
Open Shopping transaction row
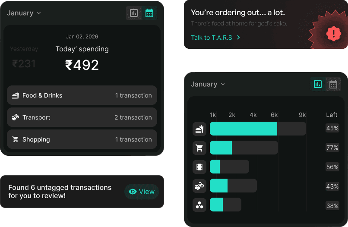(82, 139)
